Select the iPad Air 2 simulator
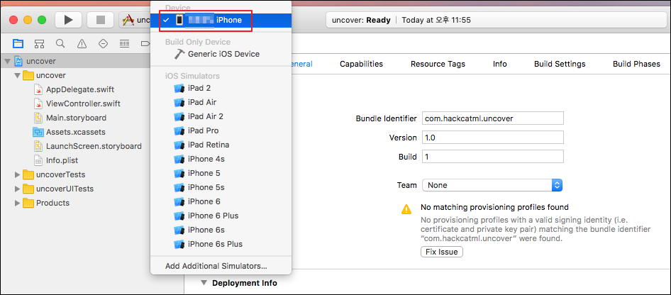 tap(221, 116)
